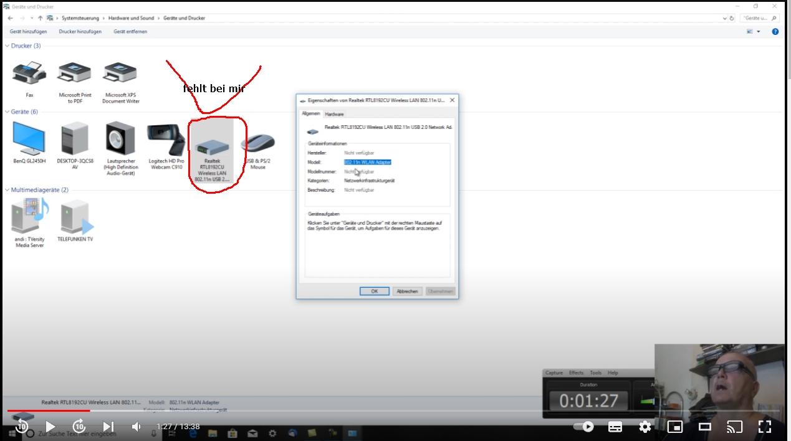Switch to the Hardware tab
The image size is (791, 441).
tap(334, 114)
